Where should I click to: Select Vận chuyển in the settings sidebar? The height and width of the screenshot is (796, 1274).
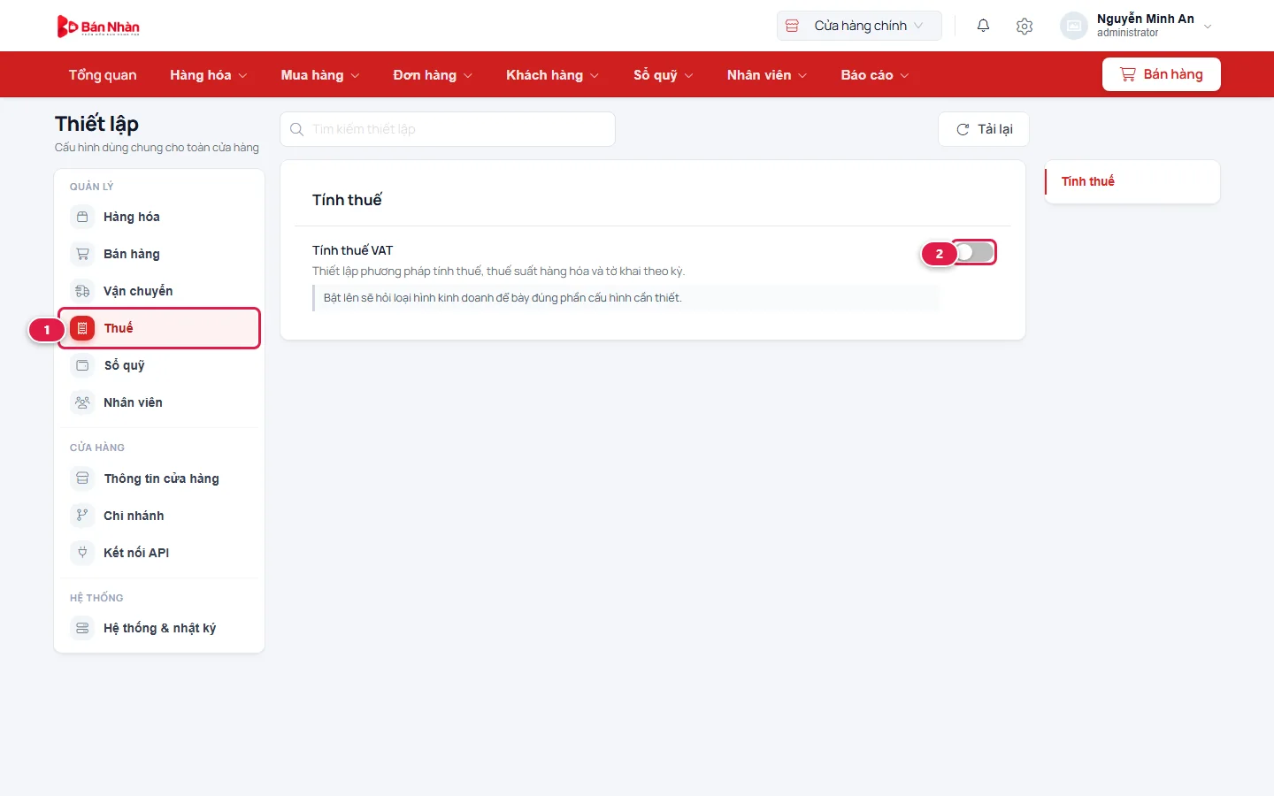coord(159,291)
